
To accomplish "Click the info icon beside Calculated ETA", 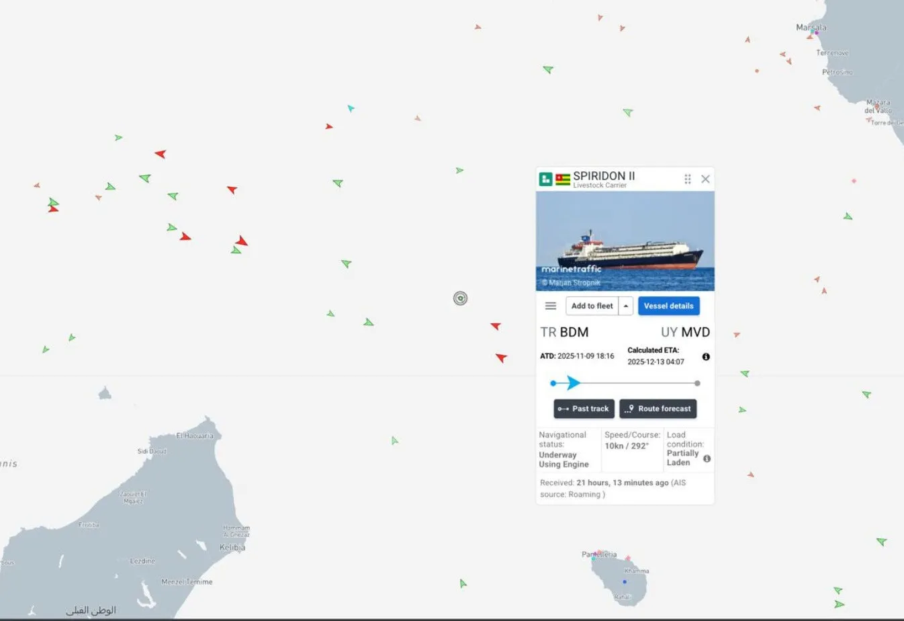I will click(706, 357).
